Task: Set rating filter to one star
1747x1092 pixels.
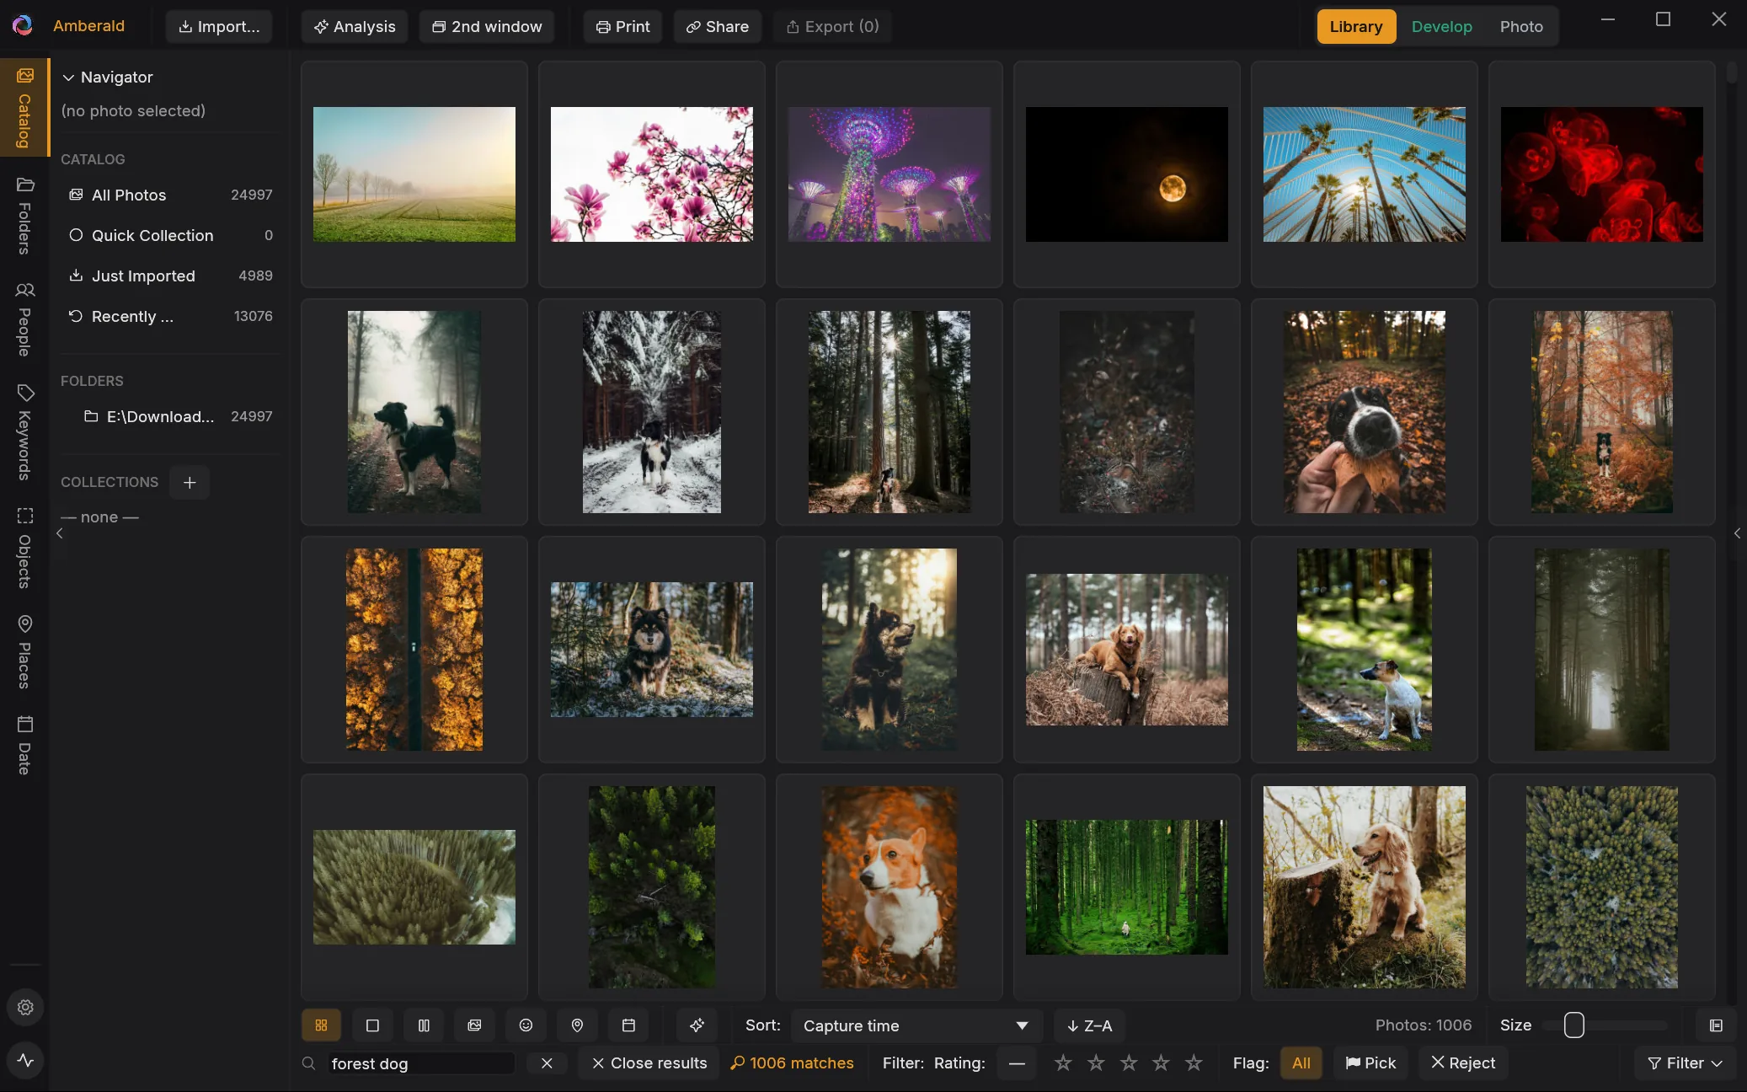Action: point(1063,1063)
